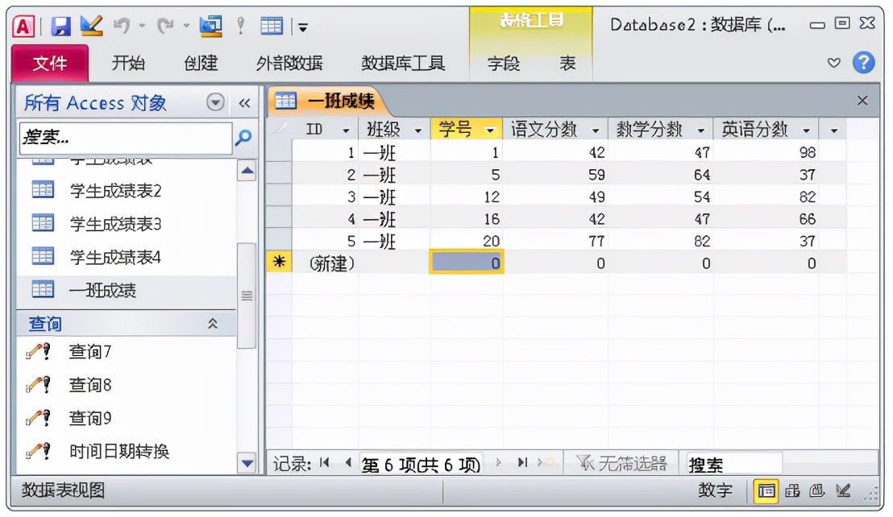The width and height of the screenshot is (893, 517).
Task: Click the exclamation run icon in toolbar
Action: tap(240, 26)
